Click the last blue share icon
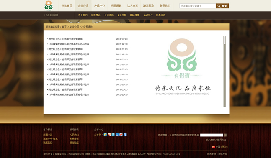 pyautogui.click(x=125, y=135)
